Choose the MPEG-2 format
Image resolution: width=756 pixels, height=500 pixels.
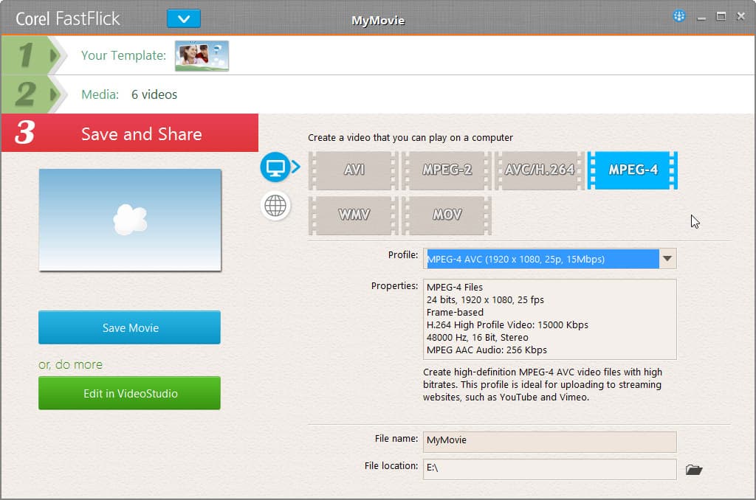pos(447,170)
